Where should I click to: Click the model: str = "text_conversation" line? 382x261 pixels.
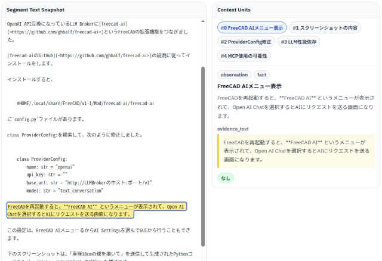(x=65, y=191)
